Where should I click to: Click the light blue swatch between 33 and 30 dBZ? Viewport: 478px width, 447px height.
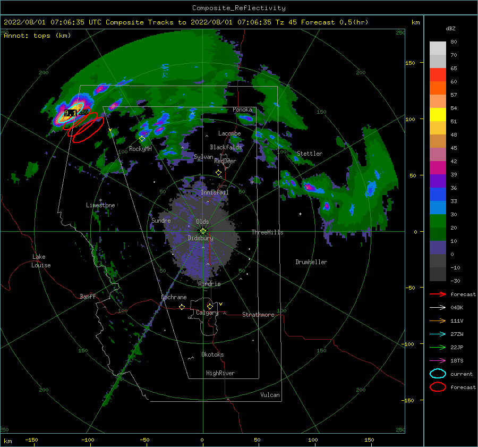pos(438,208)
